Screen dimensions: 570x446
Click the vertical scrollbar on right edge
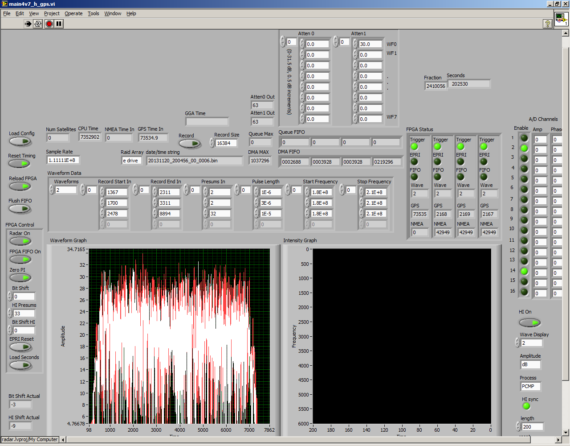566,214
